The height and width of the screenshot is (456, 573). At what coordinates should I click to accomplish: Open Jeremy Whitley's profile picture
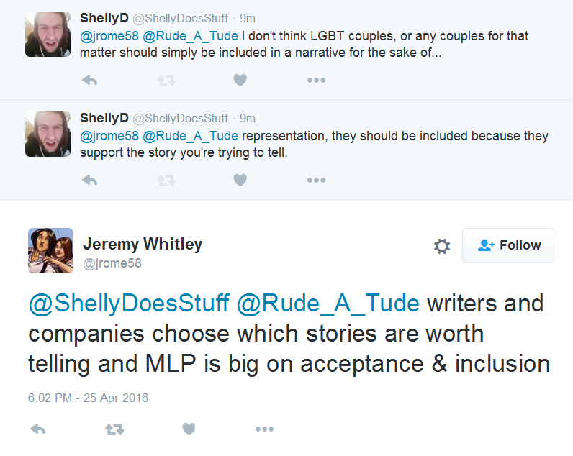(x=50, y=250)
